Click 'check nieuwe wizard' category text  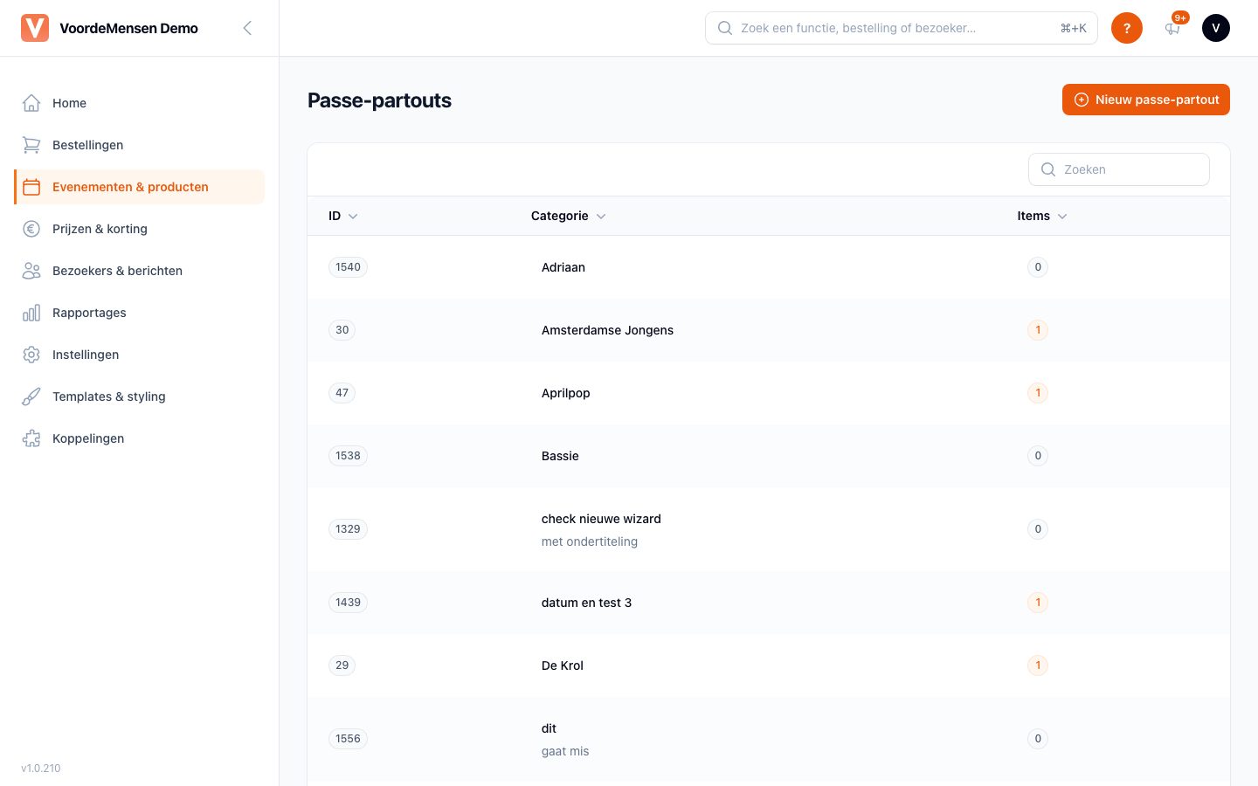(601, 519)
